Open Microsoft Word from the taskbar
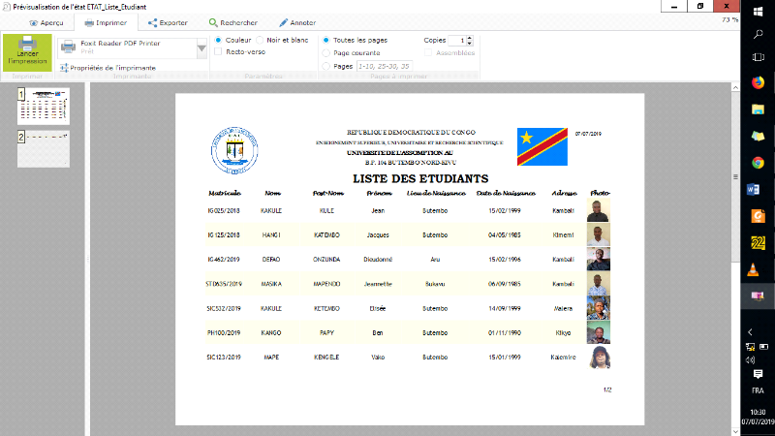Viewport: 775px width, 436px height. (758, 189)
